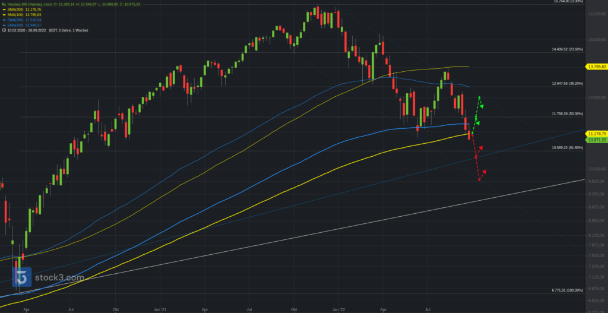Click the EMA(100) legend value 12.948,37
Screen dimensions: 608x313
[x=33, y=25]
